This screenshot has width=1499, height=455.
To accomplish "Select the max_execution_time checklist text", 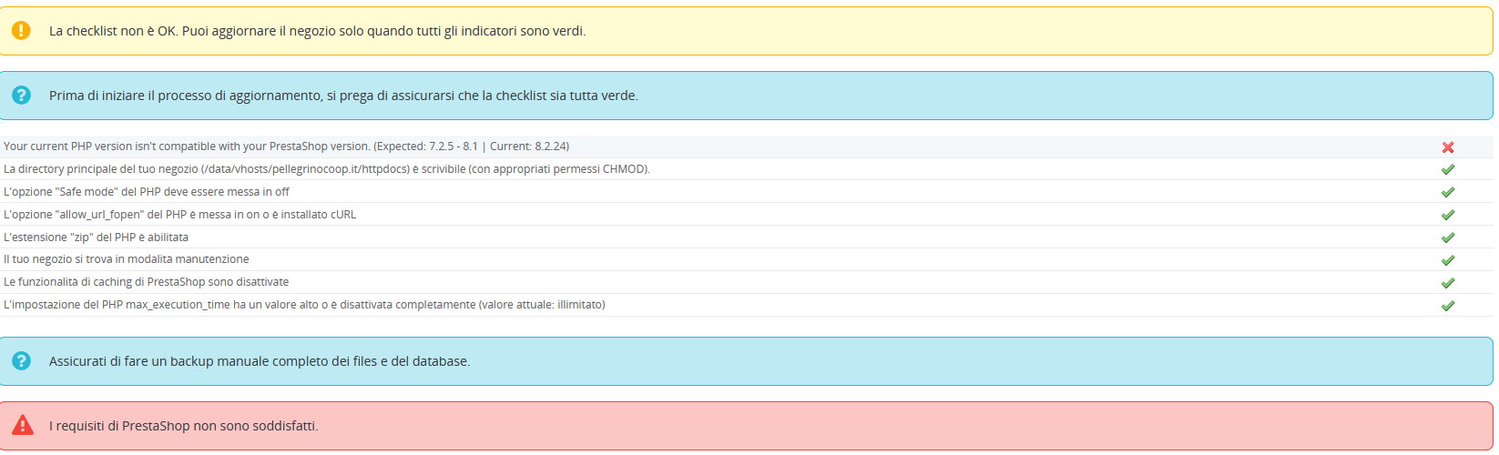I will click(x=304, y=305).
